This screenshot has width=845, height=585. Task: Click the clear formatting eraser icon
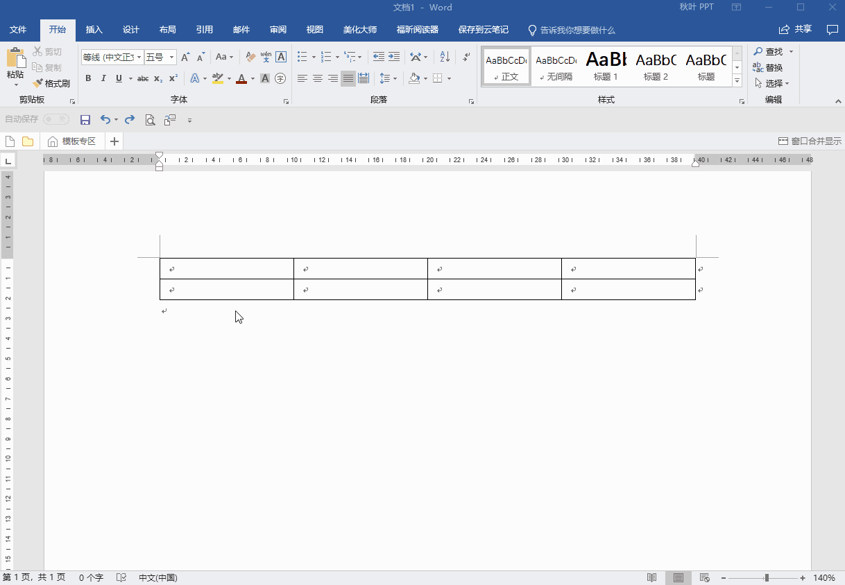[x=250, y=57]
